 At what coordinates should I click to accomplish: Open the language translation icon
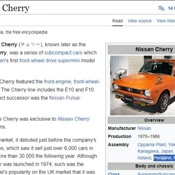(161, 8)
